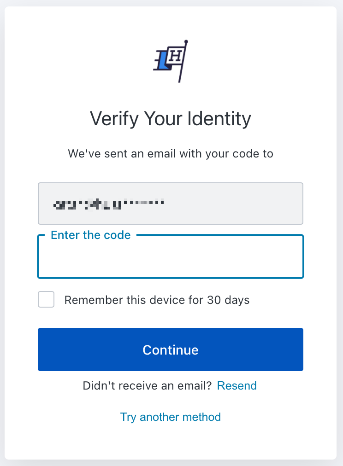Click the 'Enter the code' floating label
343x466 pixels.
click(91, 235)
